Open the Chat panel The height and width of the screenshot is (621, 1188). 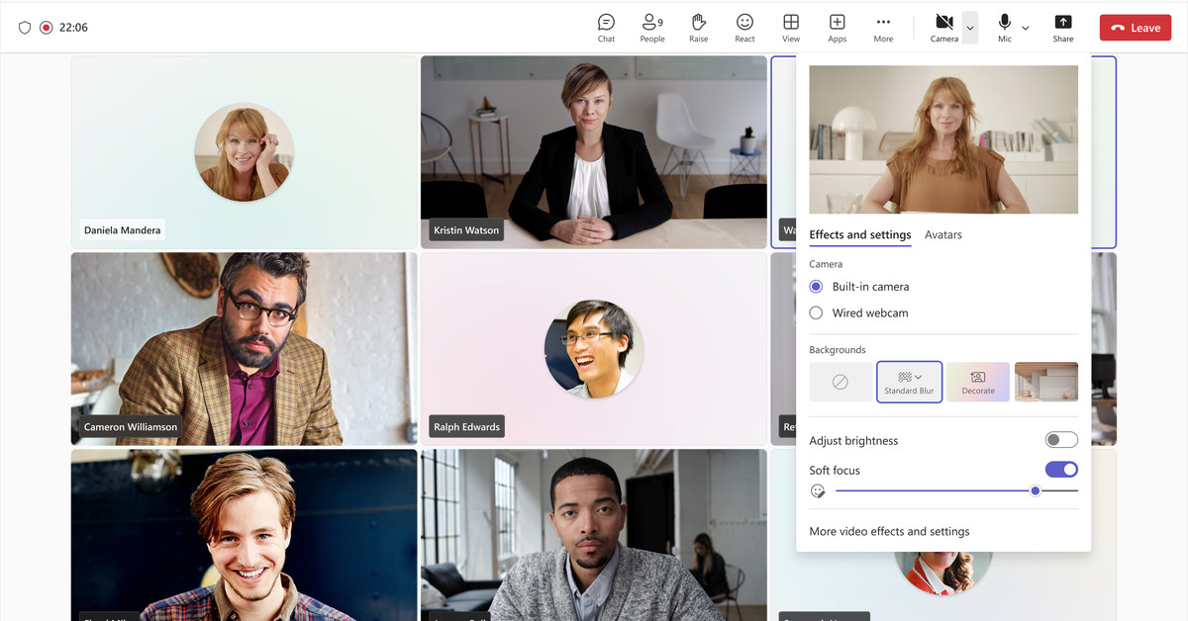(x=605, y=27)
